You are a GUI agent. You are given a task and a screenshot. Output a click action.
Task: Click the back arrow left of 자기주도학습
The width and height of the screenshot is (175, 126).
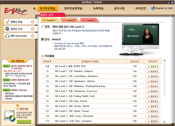point(34,8)
